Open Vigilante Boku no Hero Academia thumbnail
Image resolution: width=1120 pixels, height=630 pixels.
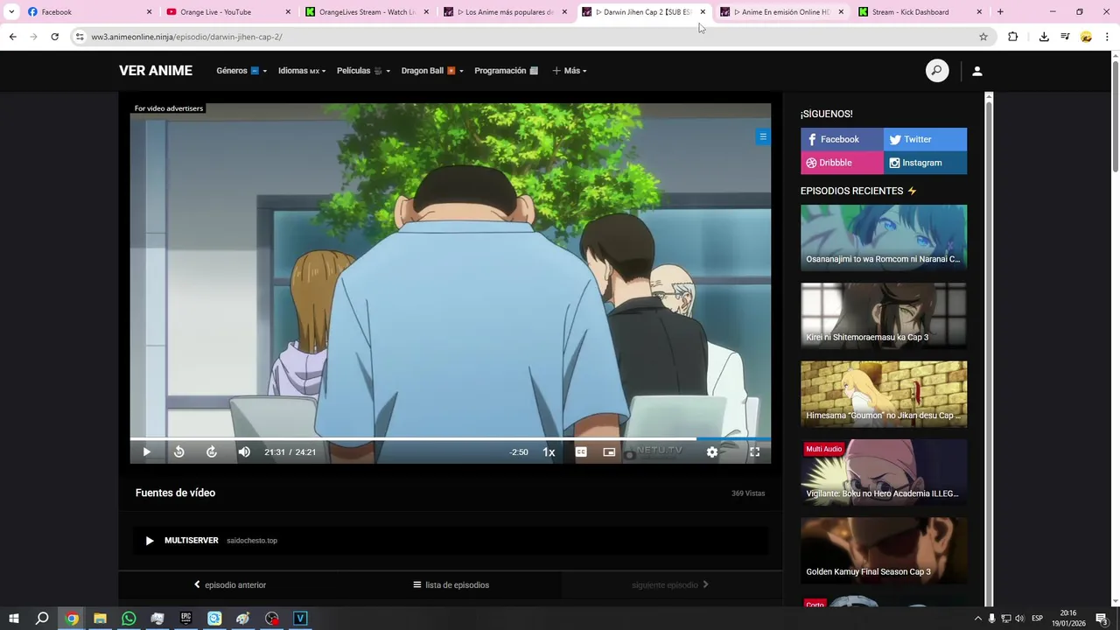884,472
